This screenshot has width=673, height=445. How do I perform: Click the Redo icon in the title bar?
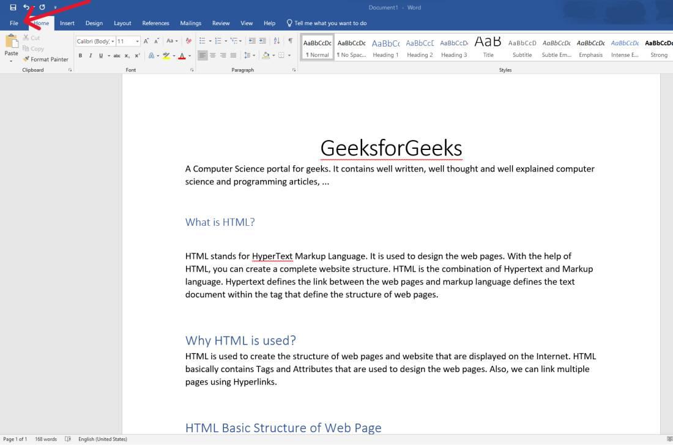42,7
